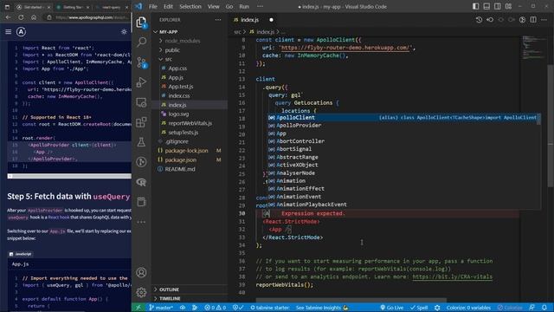
Task: Click the editor minimap
Action: [x=534, y=47]
